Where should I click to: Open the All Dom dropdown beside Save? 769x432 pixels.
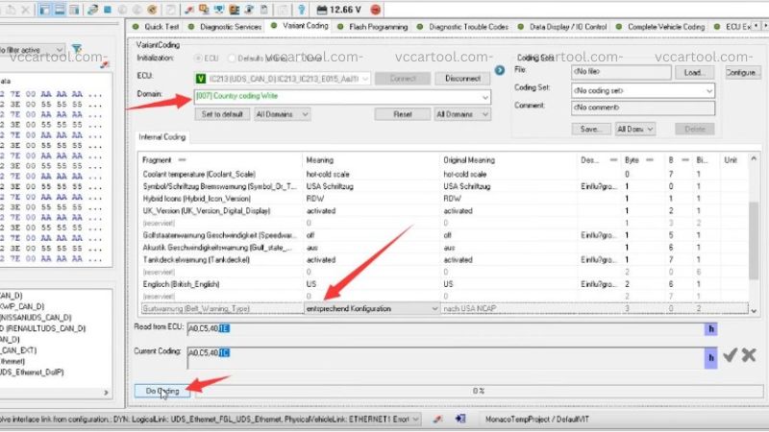pyautogui.click(x=635, y=130)
